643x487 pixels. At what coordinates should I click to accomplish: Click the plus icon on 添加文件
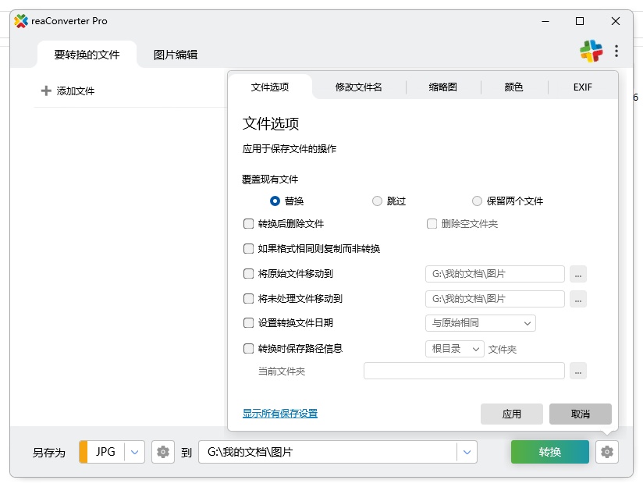45,90
